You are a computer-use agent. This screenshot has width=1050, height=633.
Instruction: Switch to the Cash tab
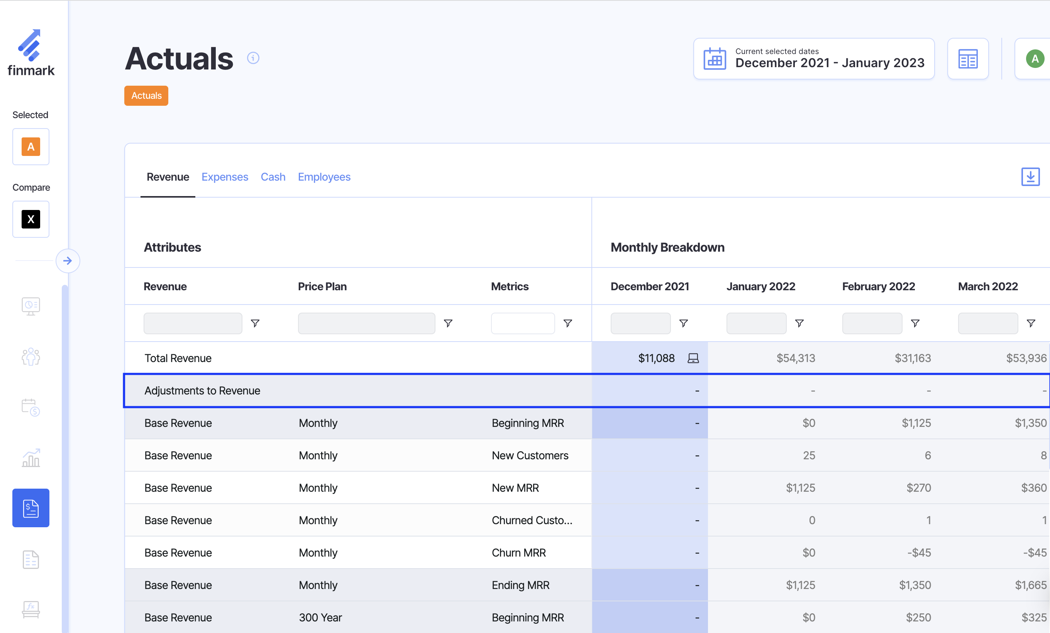[273, 177]
